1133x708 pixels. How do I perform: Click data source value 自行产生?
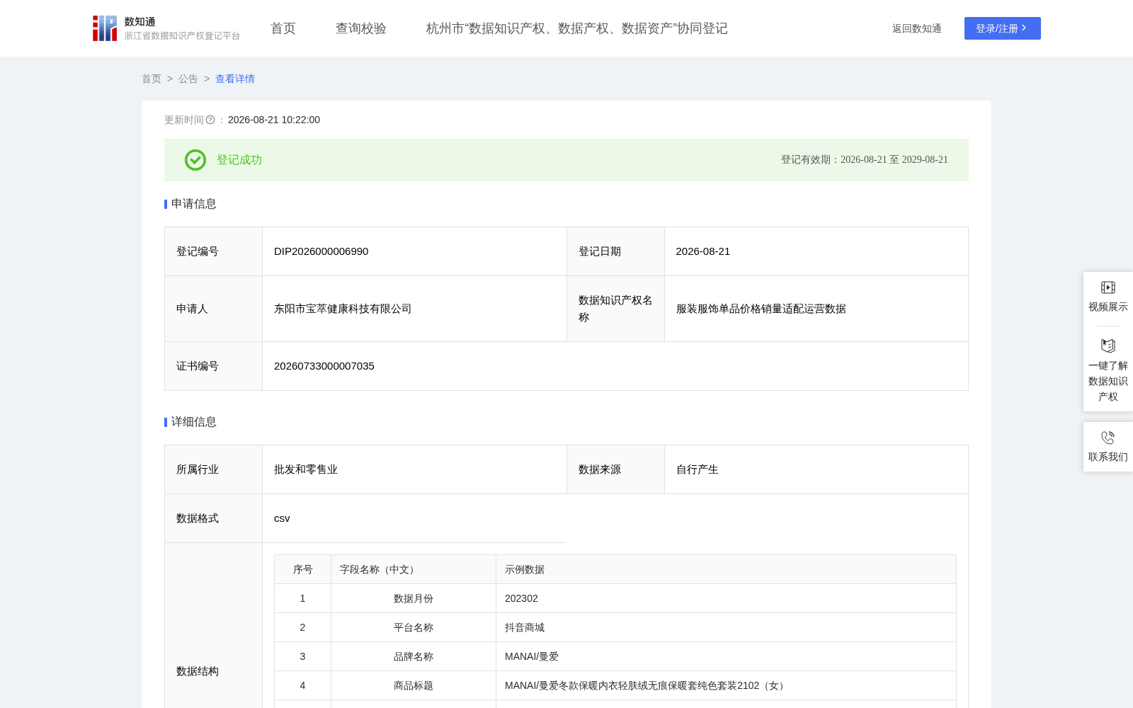(x=698, y=469)
